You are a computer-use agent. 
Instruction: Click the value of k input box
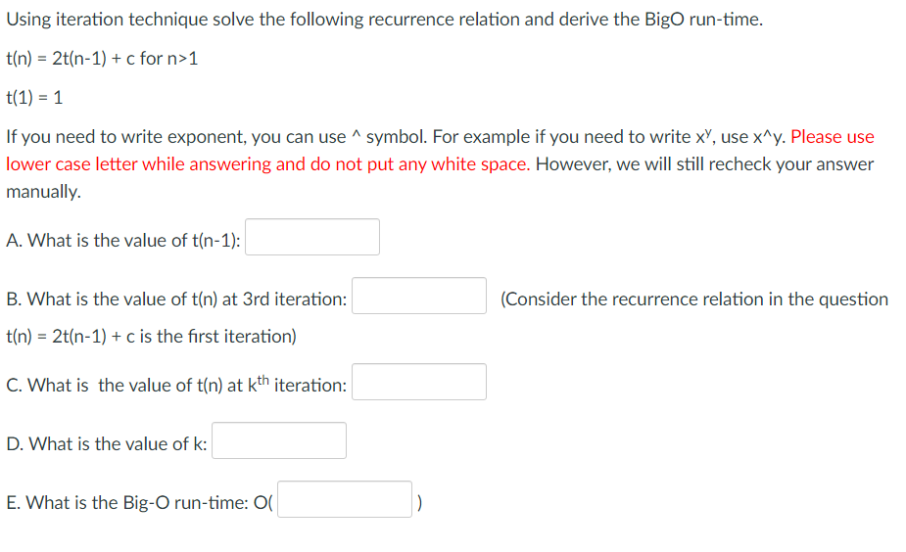pos(279,440)
